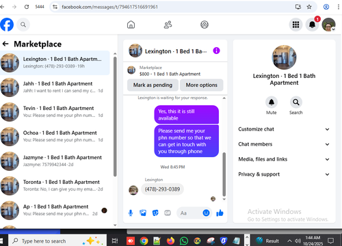This screenshot has width=342, height=246.
Task: Open Ochoa 1 Bed 1 Bath conversation
Action: tap(55, 137)
